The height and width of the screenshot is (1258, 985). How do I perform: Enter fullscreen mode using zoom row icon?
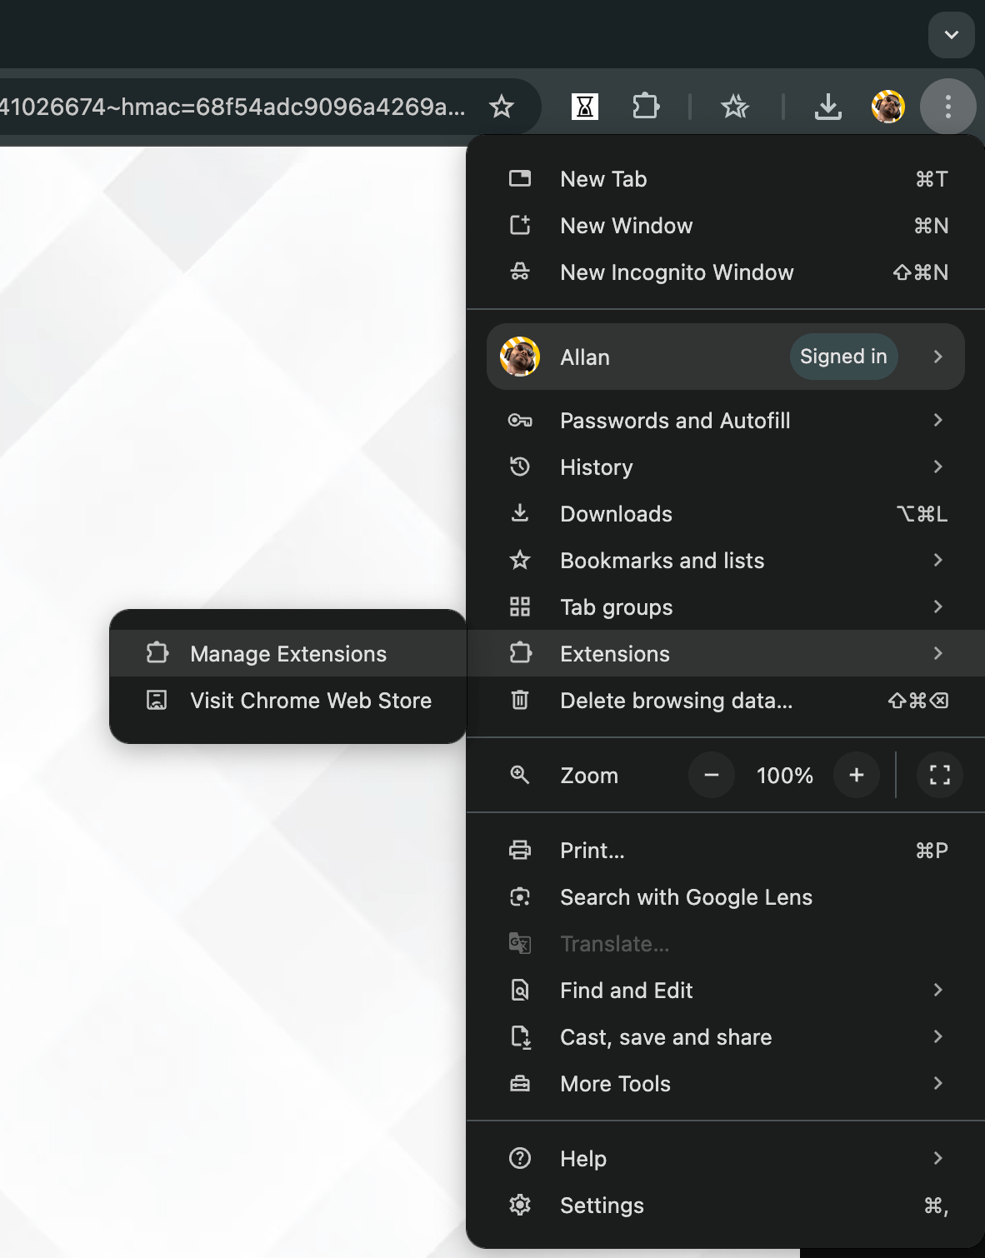point(940,775)
